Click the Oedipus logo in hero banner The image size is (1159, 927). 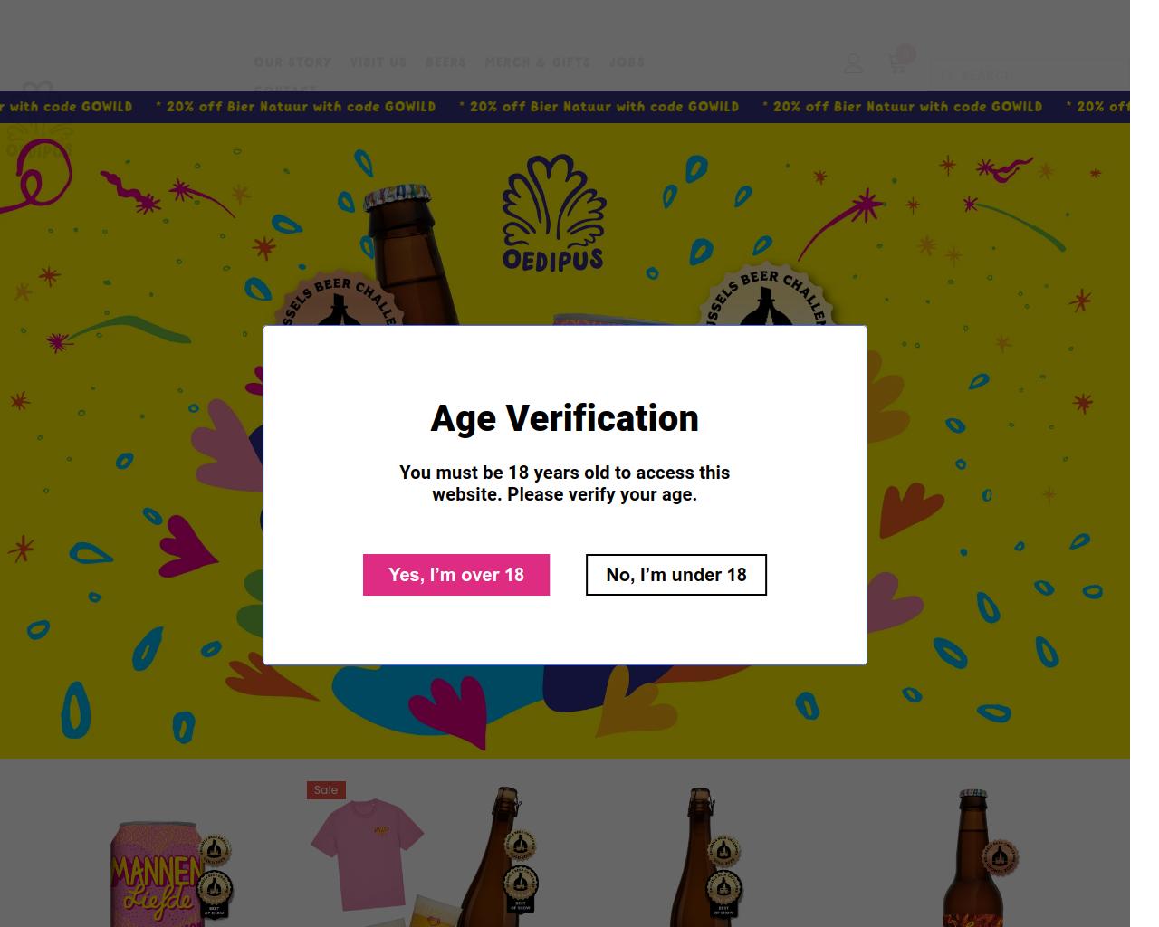[553, 214]
